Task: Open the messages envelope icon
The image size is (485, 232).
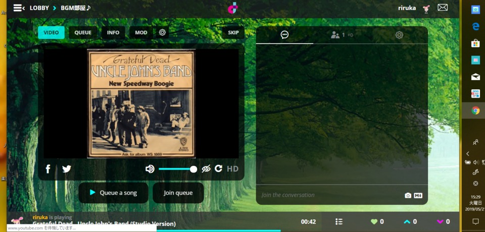Action: pyautogui.click(x=443, y=8)
